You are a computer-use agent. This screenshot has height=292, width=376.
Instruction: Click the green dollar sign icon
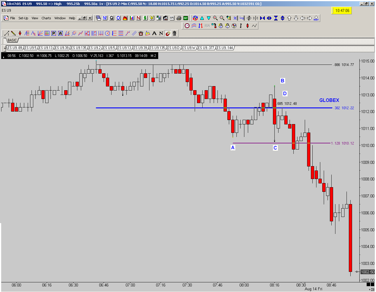145,18
